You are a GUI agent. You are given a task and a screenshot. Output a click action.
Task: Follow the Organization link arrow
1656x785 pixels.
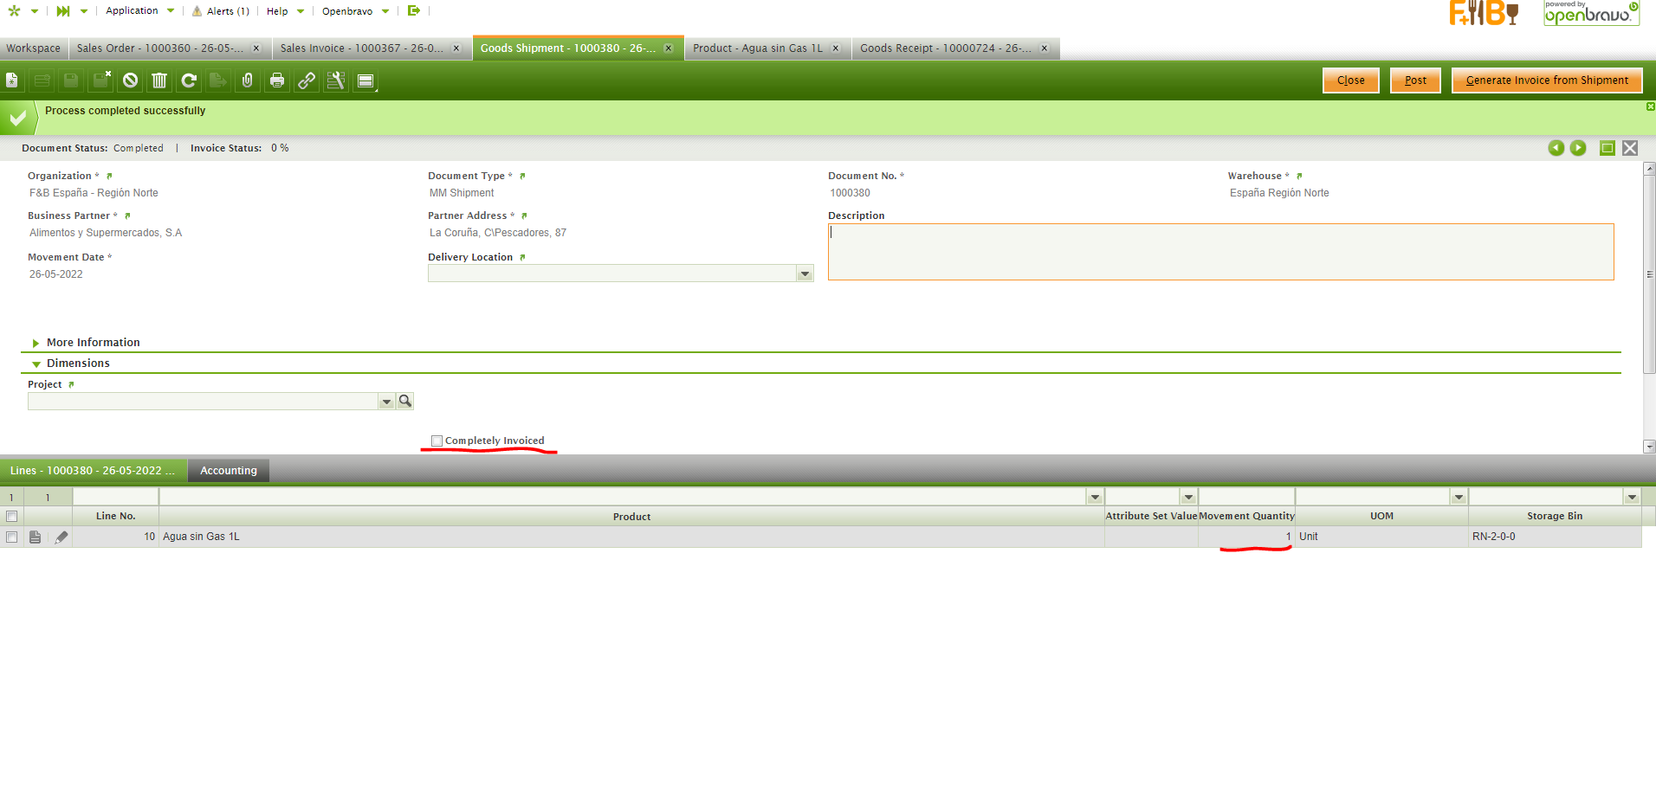click(x=109, y=176)
